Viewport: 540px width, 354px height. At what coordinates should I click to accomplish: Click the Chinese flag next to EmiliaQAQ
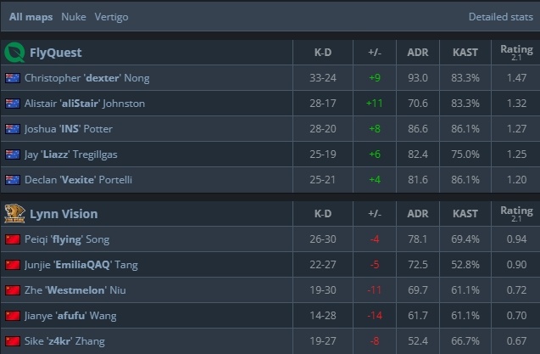coord(13,265)
